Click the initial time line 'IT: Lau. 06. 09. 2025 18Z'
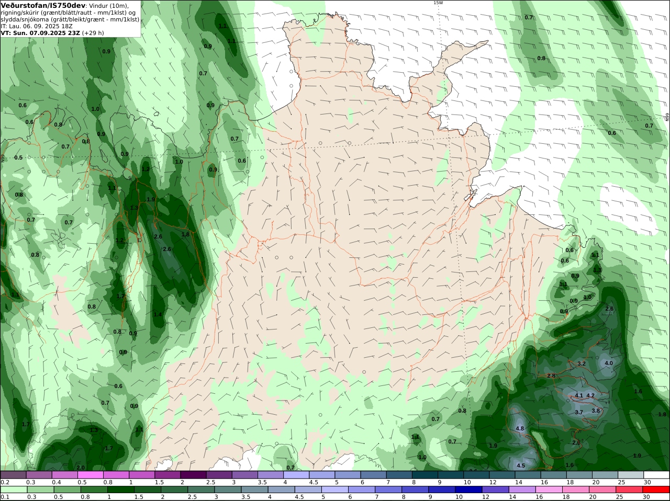The image size is (670, 501). pos(37,26)
